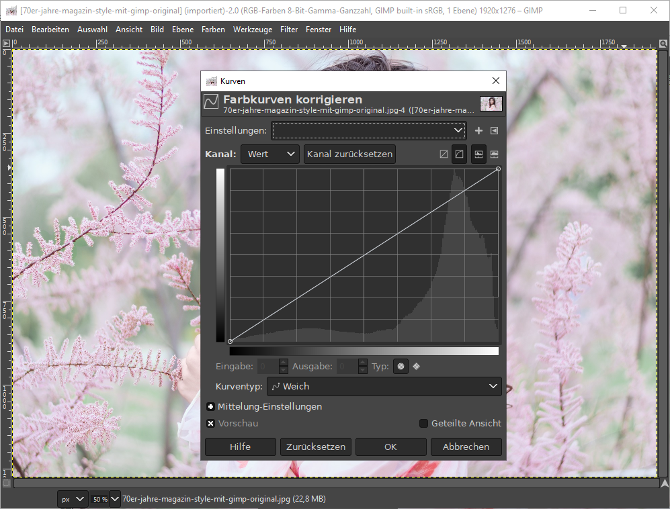Image resolution: width=670 pixels, height=509 pixels.
Task: Switch to linear light curve adjustment
Action: point(444,154)
